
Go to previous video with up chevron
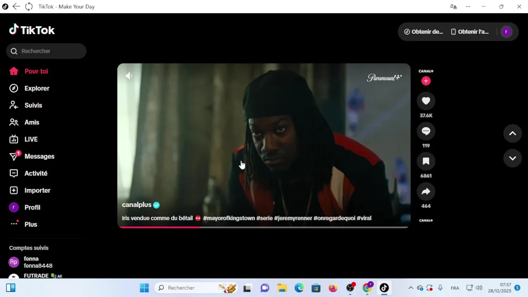[512, 133]
